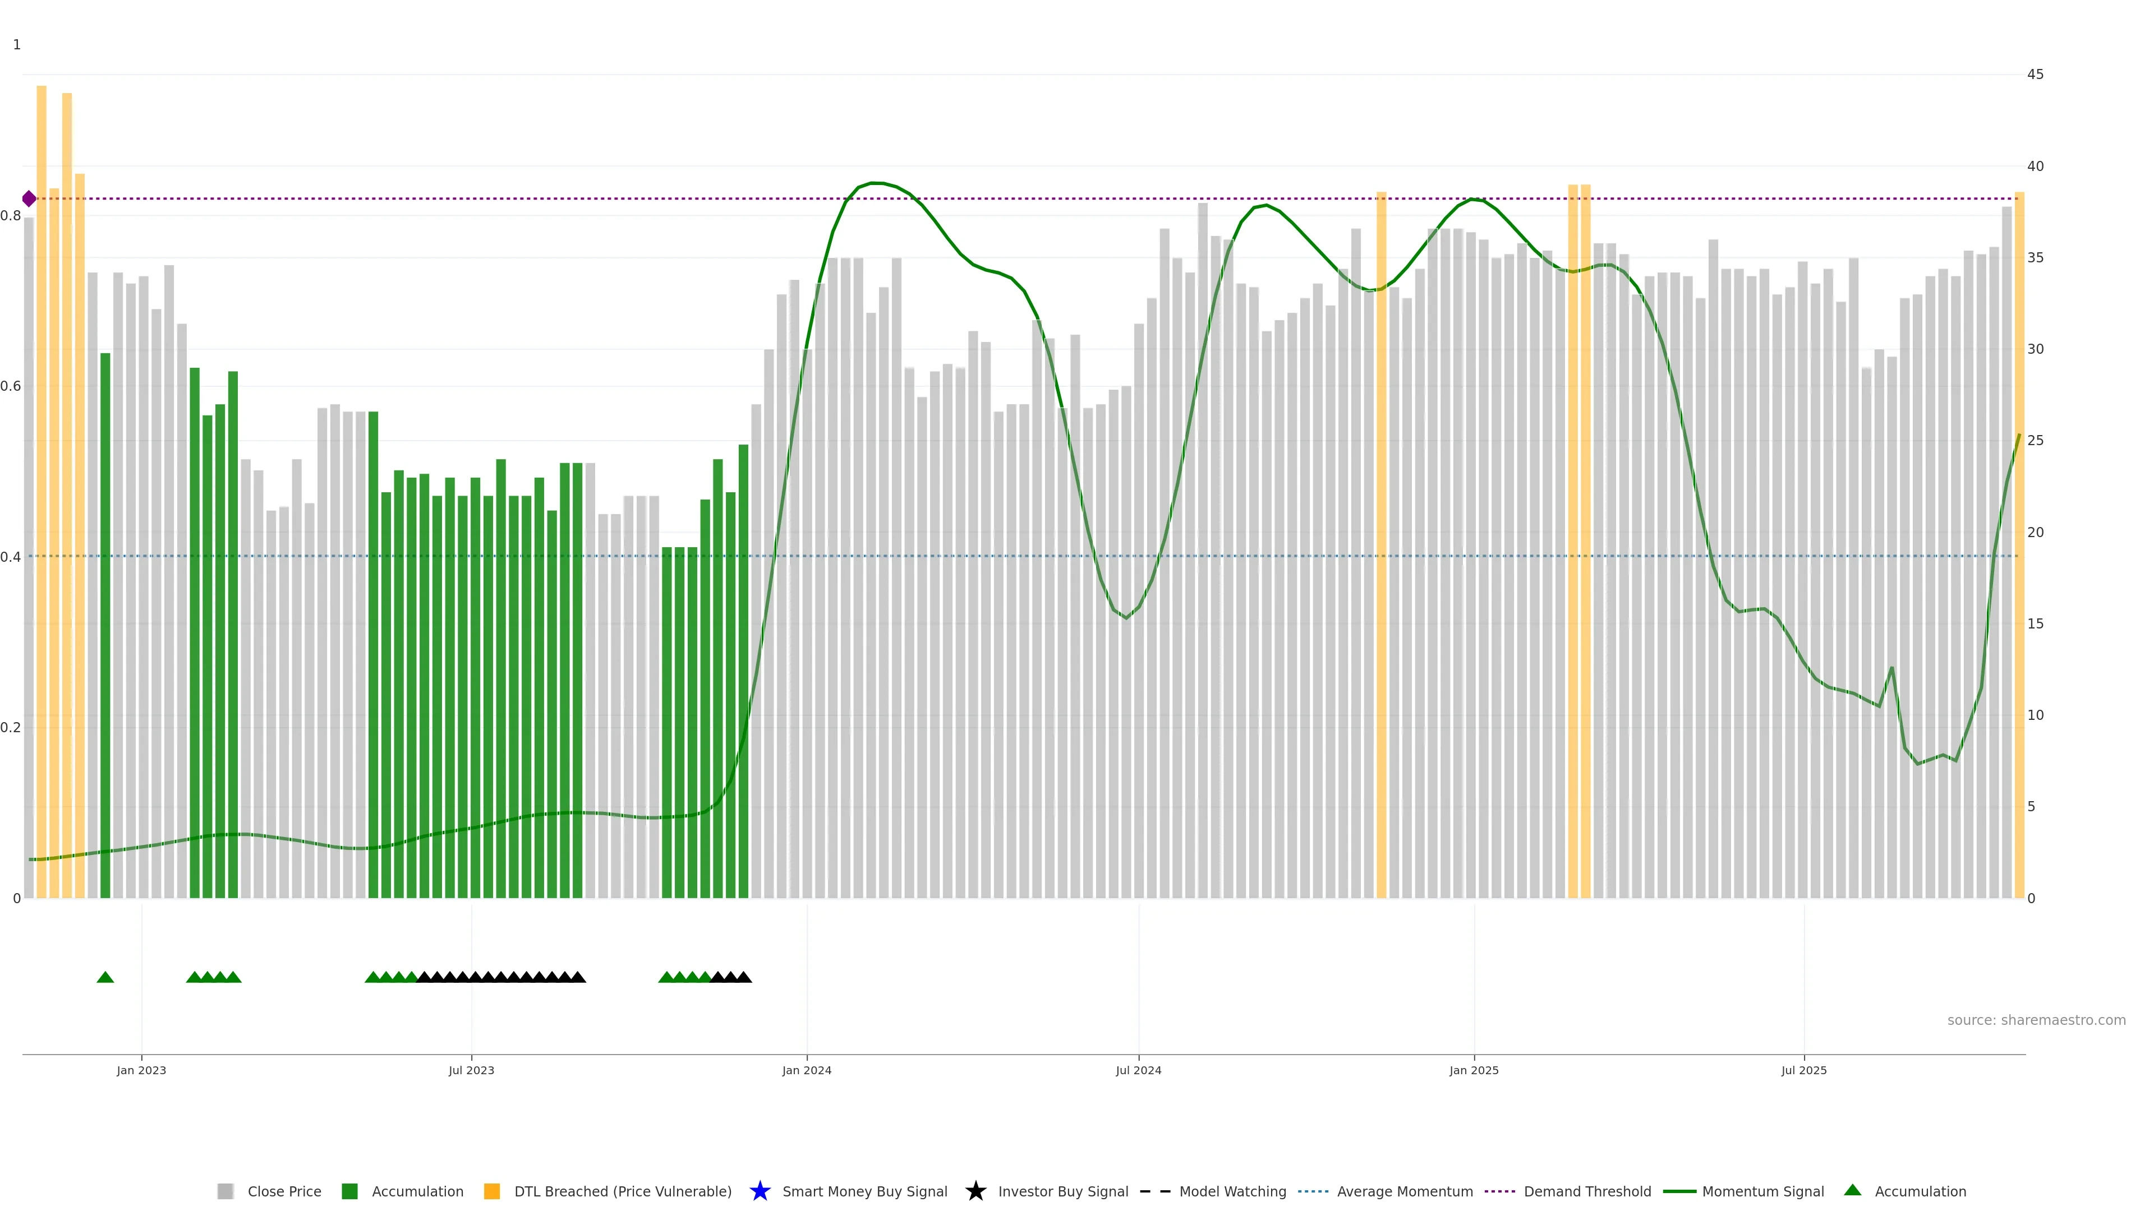
Task: Click the purple diamond on Demand Threshold line
Action: tap(29, 199)
